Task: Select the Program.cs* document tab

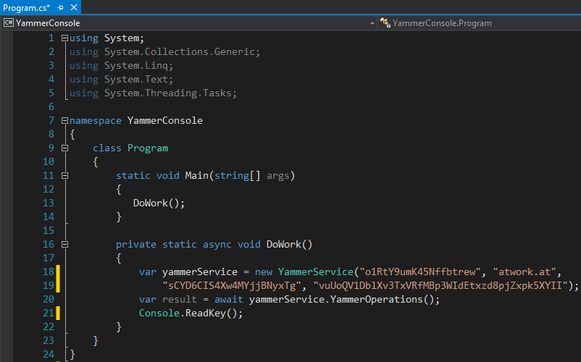Action: [x=25, y=7]
